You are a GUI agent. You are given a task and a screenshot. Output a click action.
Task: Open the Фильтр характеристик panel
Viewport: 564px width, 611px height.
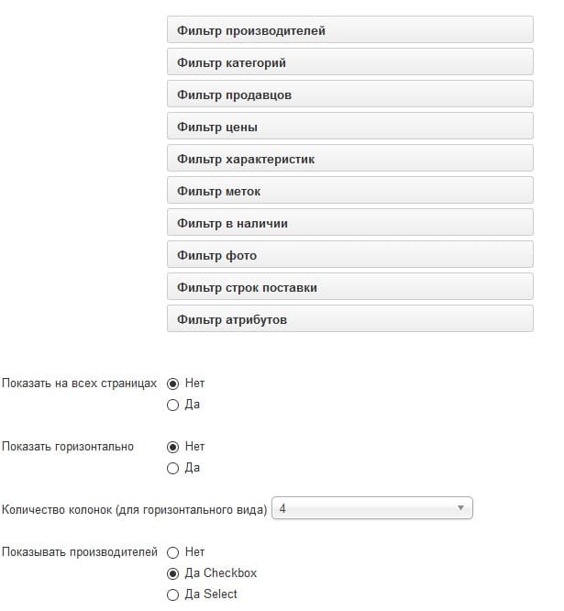pos(350,158)
